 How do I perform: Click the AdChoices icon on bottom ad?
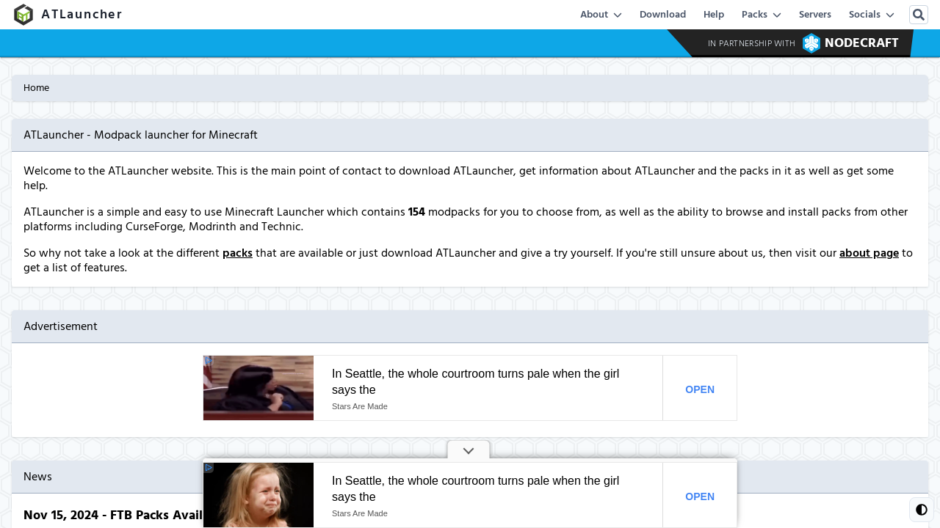[x=209, y=468]
